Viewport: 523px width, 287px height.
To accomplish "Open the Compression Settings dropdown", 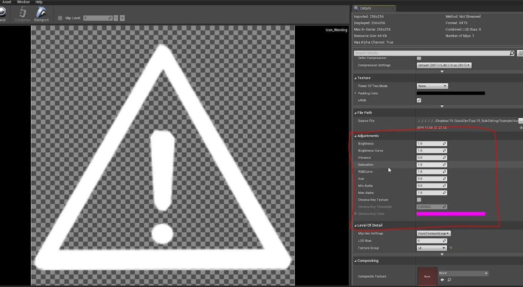I will [444, 65].
